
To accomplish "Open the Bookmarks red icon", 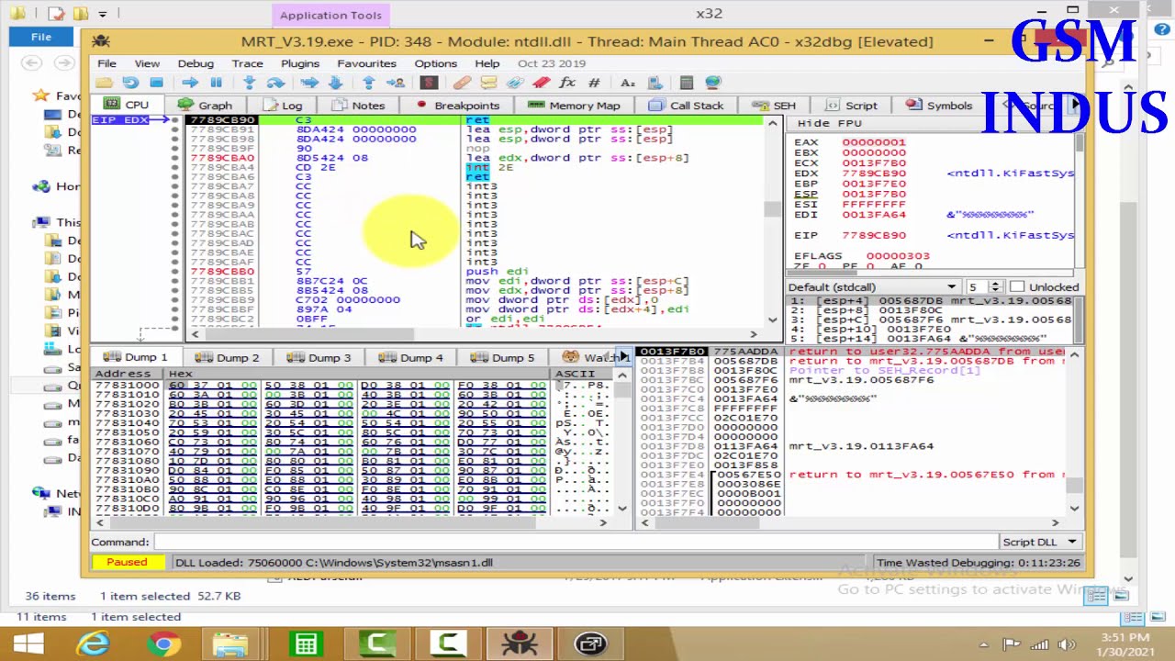I will [541, 83].
